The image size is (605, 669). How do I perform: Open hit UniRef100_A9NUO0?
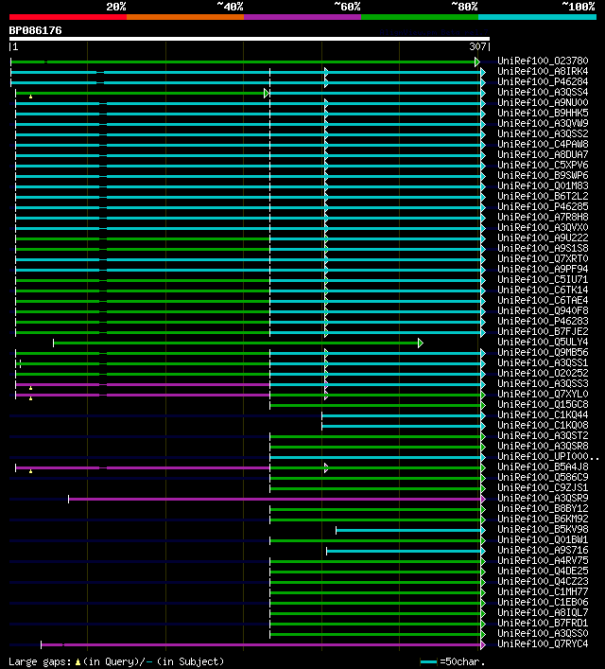coord(543,102)
